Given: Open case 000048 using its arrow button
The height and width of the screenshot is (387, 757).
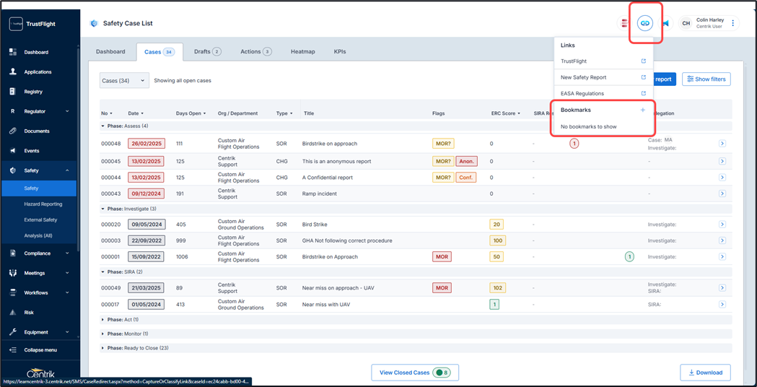Looking at the screenshot, I should 722,144.
